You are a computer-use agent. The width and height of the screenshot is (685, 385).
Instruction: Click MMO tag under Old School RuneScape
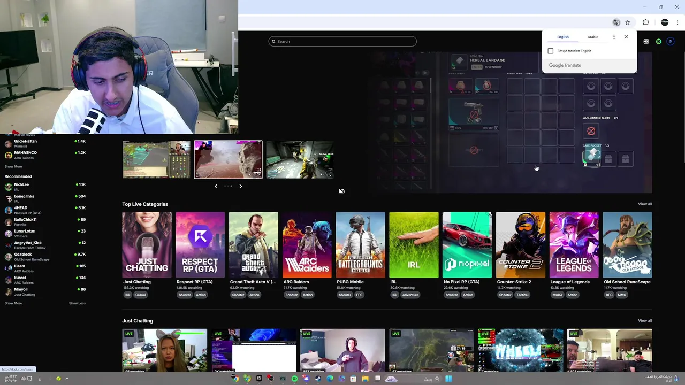[622, 295]
